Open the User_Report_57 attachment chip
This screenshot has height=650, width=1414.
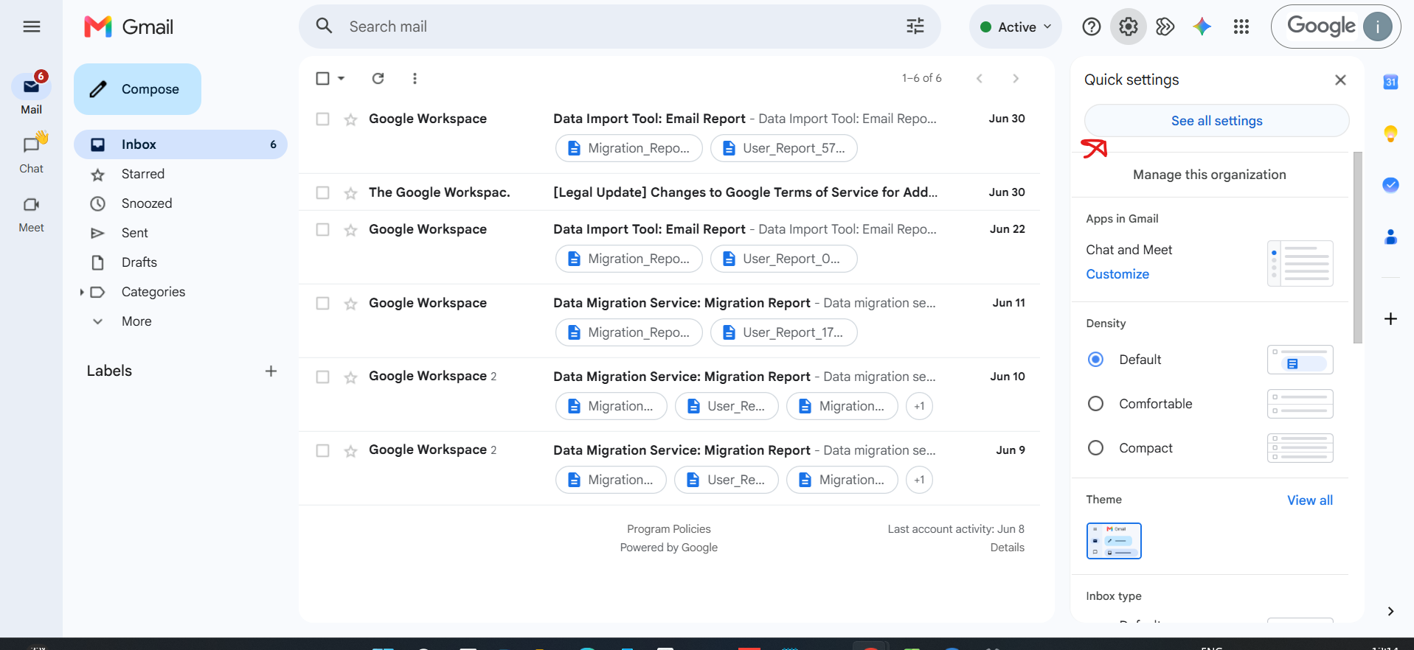783,148
